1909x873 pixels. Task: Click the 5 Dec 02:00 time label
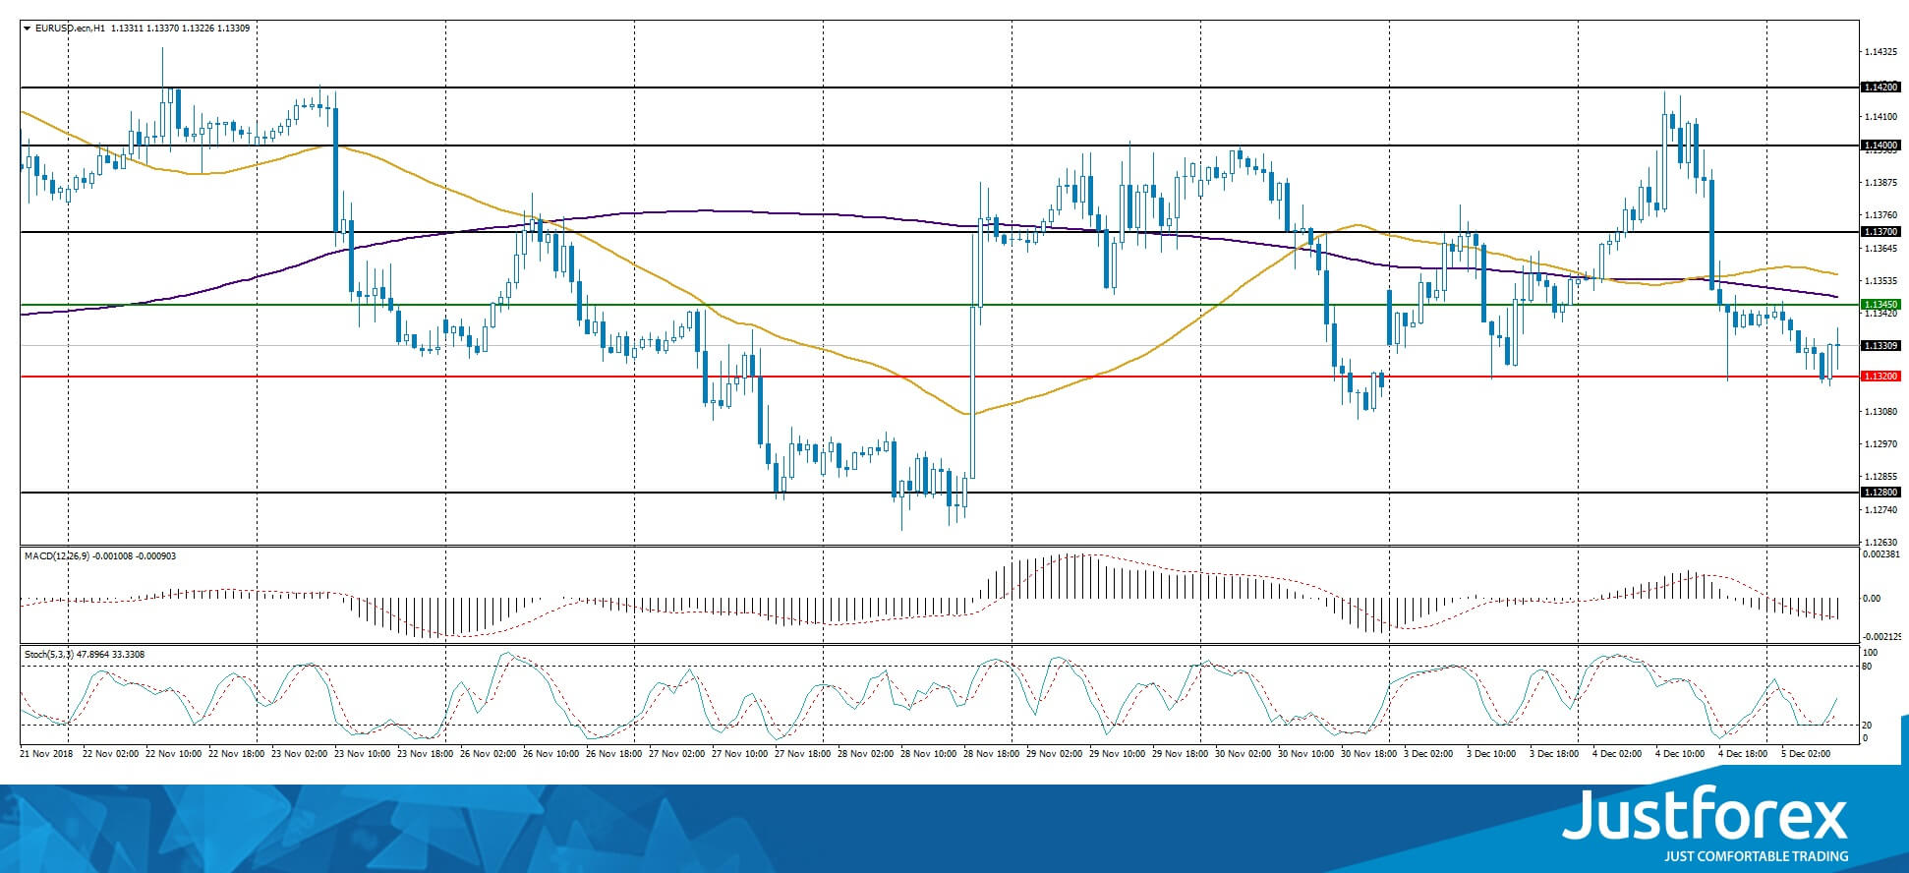pyautogui.click(x=1808, y=754)
